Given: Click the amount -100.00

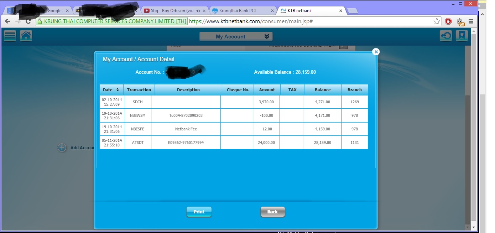Looking at the screenshot, I should (x=266, y=115).
